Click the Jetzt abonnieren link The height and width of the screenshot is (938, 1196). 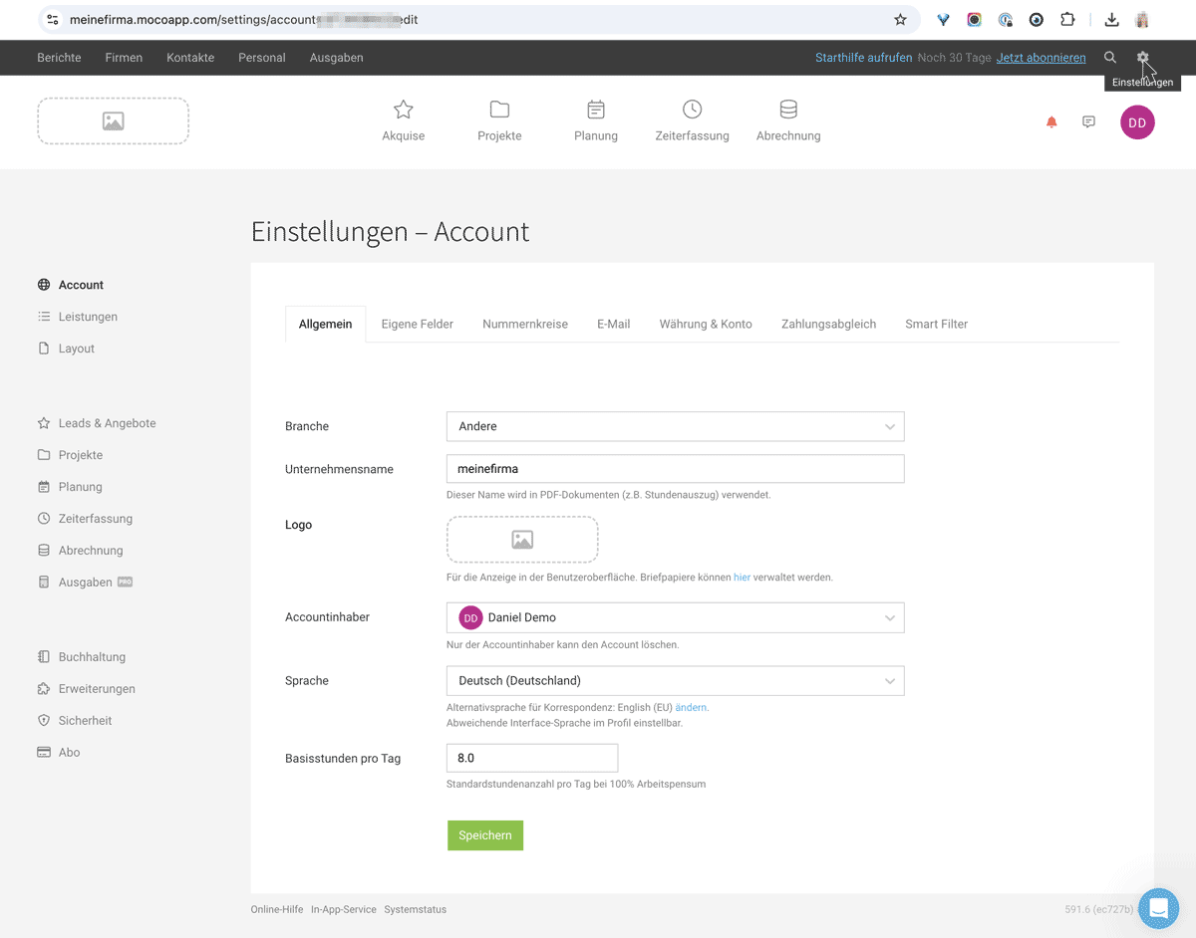(x=1041, y=58)
